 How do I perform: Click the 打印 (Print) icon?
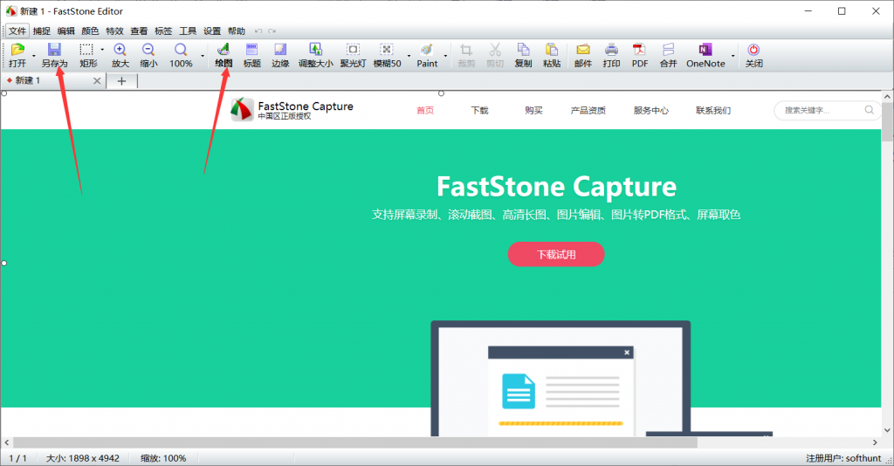(611, 55)
